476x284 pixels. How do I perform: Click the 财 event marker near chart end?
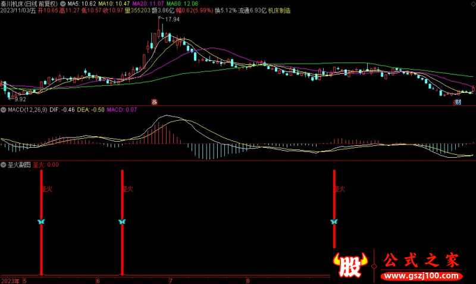click(458, 102)
